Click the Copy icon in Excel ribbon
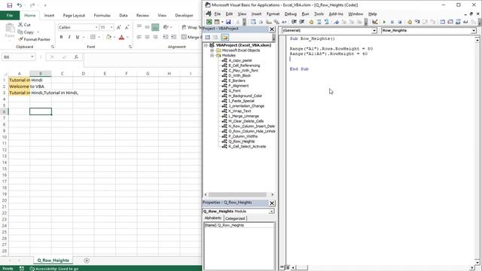The width and height of the screenshot is (482, 271). pos(20,32)
